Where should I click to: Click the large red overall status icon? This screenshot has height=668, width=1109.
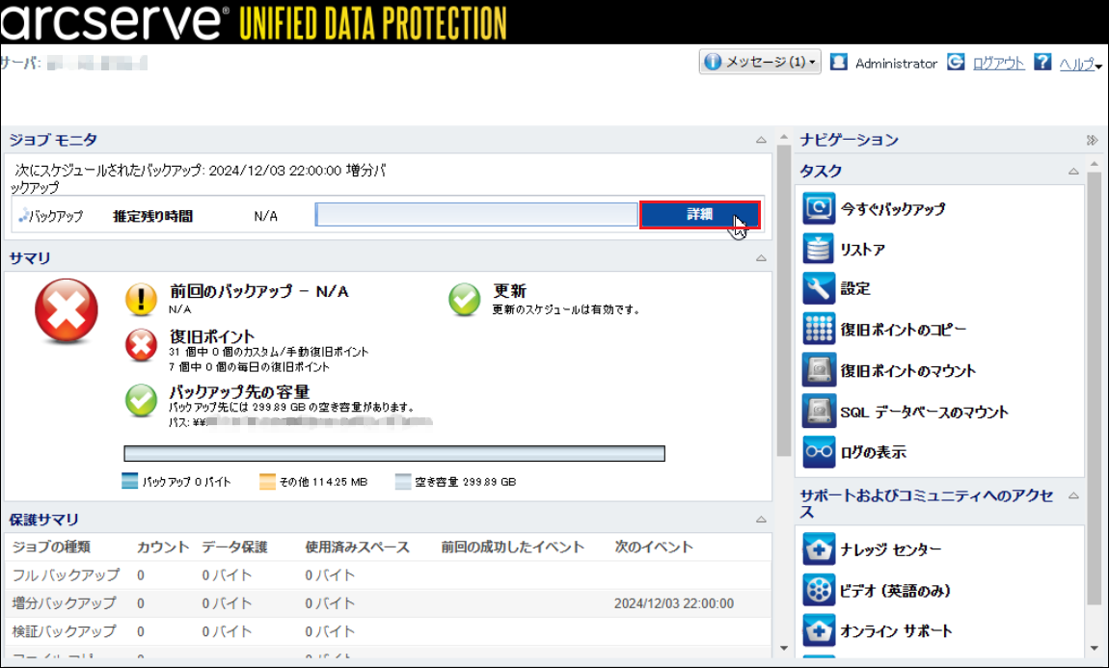pyautogui.click(x=67, y=310)
